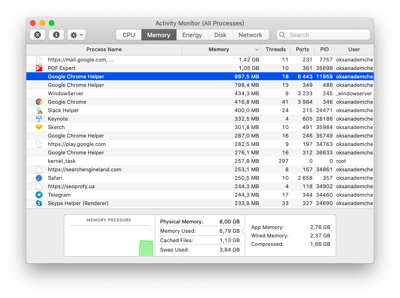Viewport: 400px width, 298px height.
Task: Click the seoprofy.ua document icon
Action: [39, 186]
